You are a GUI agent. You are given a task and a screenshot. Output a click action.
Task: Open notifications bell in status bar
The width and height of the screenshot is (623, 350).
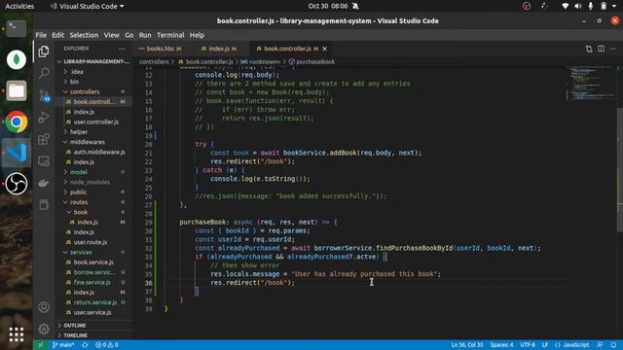pyautogui.click(x=613, y=345)
